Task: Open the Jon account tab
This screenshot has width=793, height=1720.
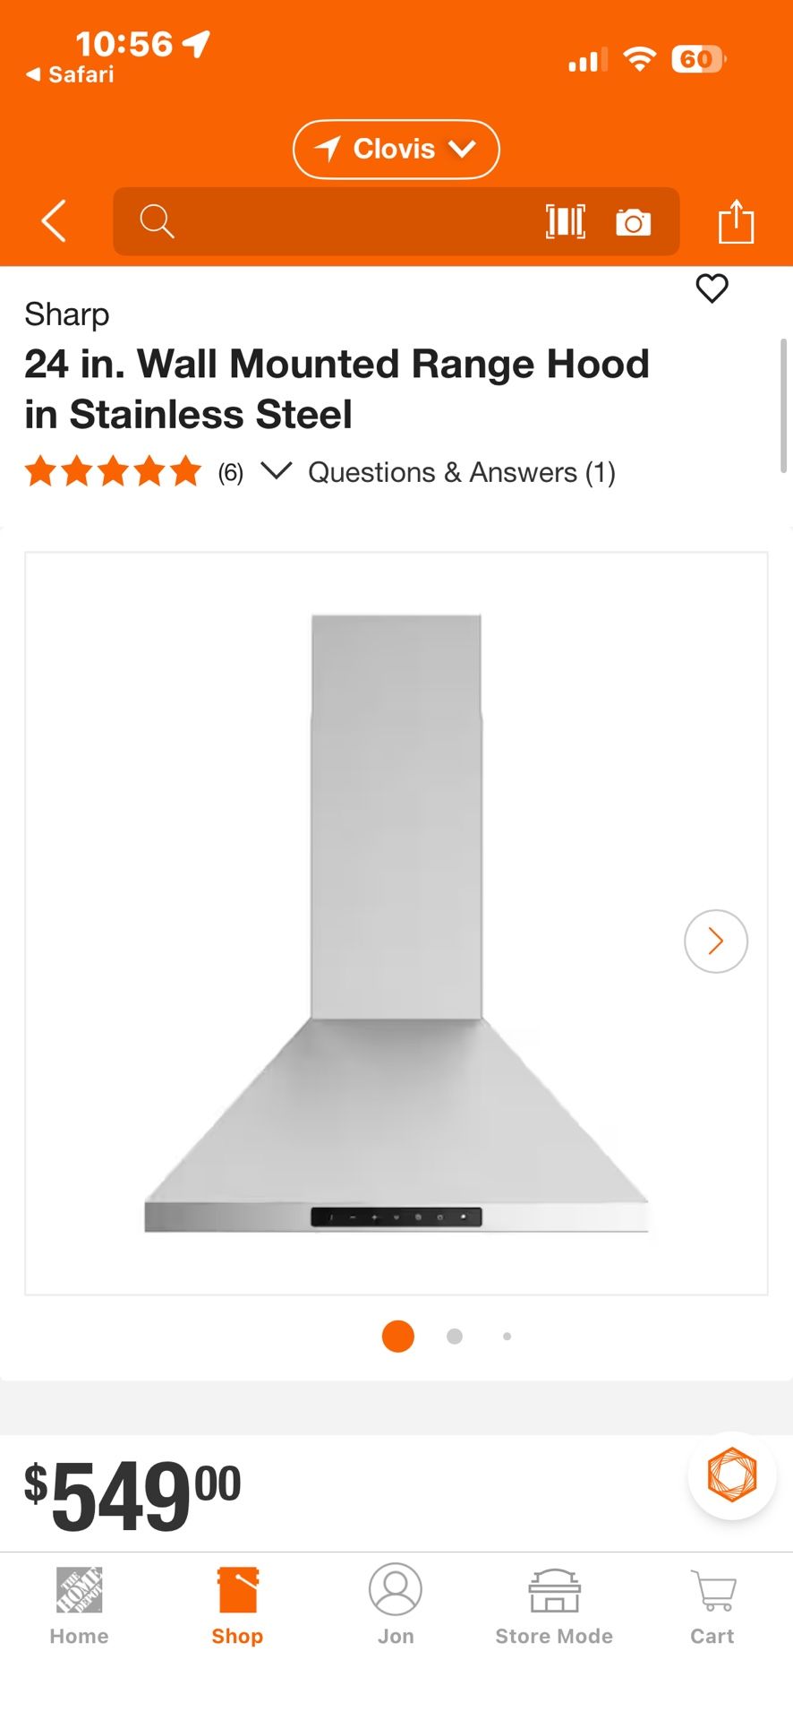Action: (396, 1605)
